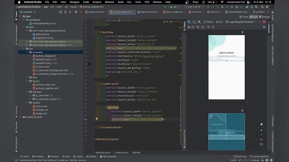The height and width of the screenshot is (162, 289).
Task: Click Expand All in Project panel
Action: click(65, 12)
